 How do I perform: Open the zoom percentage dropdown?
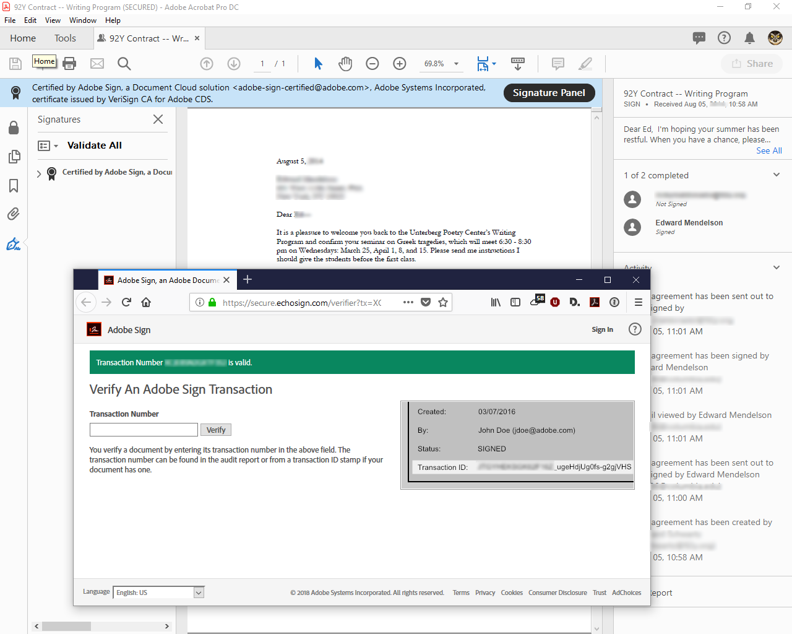[456, 64]
